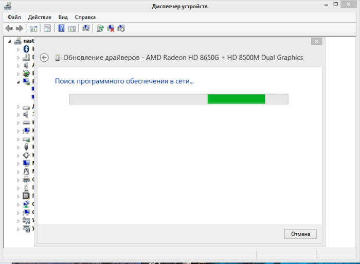Click the Forward arrow in the toolbar
360x264 pixels.
click(20, 28)
